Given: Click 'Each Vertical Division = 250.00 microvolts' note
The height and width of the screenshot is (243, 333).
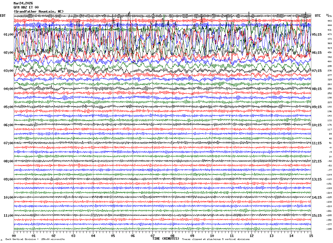Looking at the screenshot, I should point(35,239).
